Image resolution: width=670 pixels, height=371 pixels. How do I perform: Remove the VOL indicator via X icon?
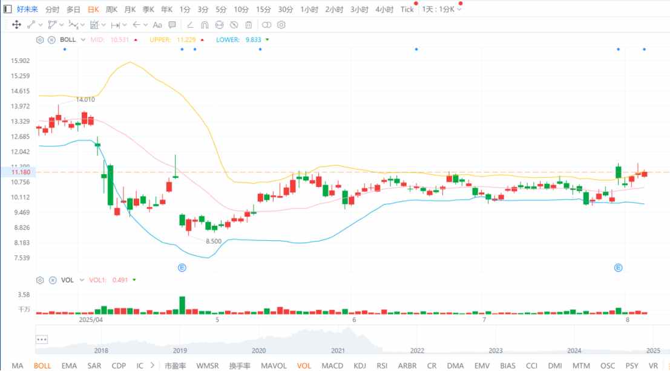coord(51,280)
